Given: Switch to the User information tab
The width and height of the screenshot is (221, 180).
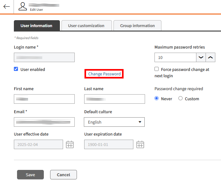Looking at the screenshot, I should (37, 26).
